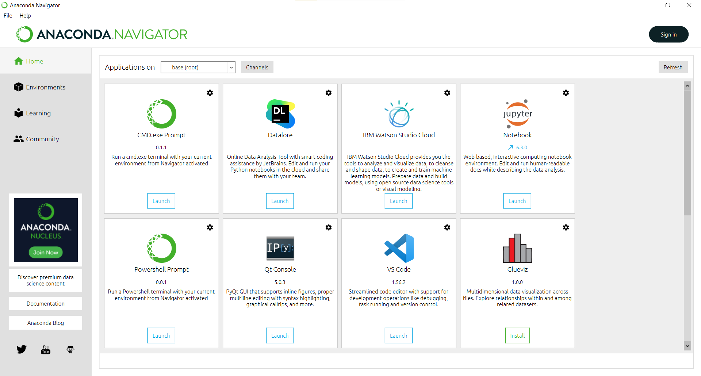
Task: Open the Documentation link
Action: [x=46, y=304]
